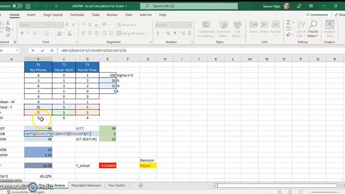Click the Comma Style icon
Viewport: 345px width, 194px height.
click(x=175, y=33)
